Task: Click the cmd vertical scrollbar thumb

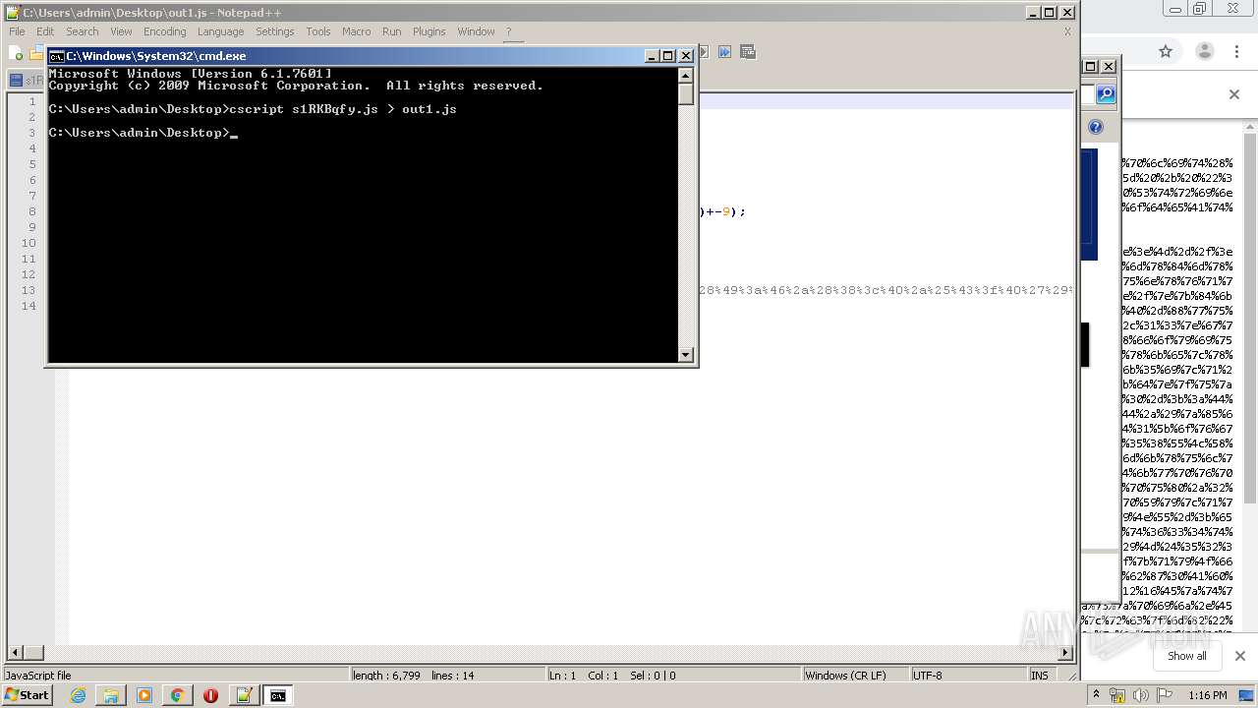Action: (x=686, y=94)
